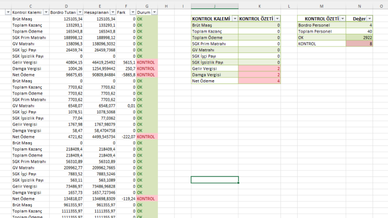Click Brüt Maaş in the summary table
The image size is (388, 218).
point(215,25)
